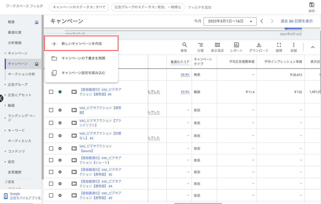The image size is (321, 204).
Task: Open the date range dropdown 2023年5月1日〜16日
Action: (x=230, y=21)
